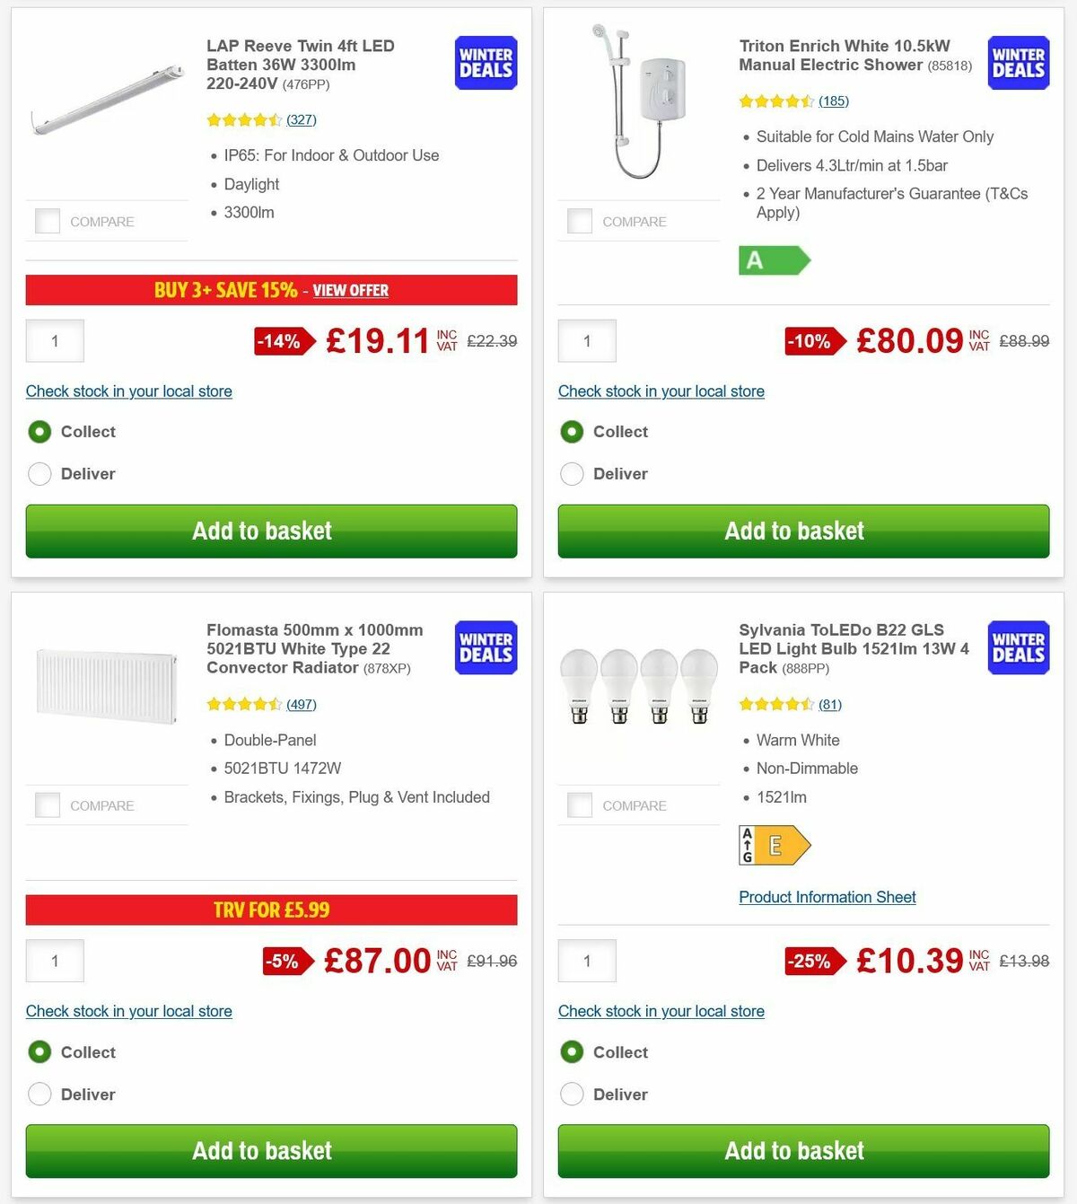1077x1204 pixels.
Task: Enable the Compare checkbox on the LED batten
Action: pos(47,220)
